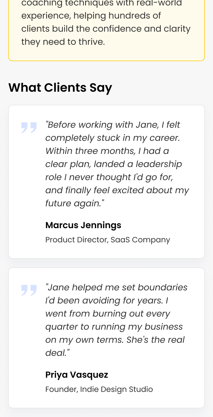The image size is (213, 417).
Task: Click the name Priya Vasquez
Action: tap(77, 375)
